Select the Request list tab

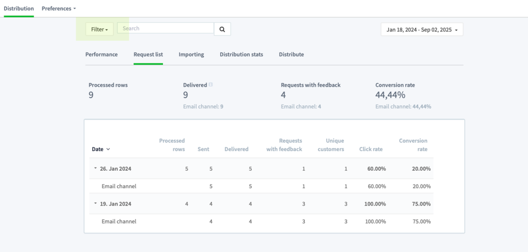(x=148, y=54)
